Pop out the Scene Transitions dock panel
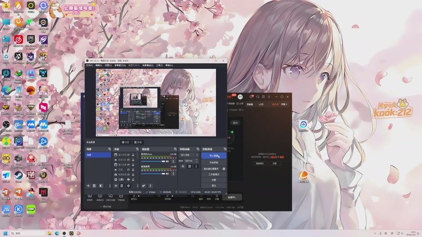 pos(198,149)
